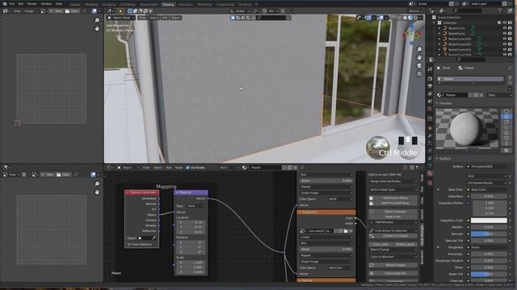
Task: Open the Tool properties tab icon
Action: [x=430, y=69]
